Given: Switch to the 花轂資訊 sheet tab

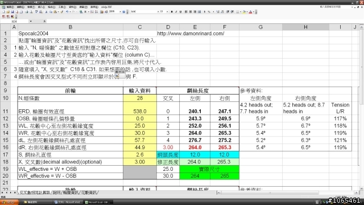Looking at the screenshot, I should click(89, 192).
